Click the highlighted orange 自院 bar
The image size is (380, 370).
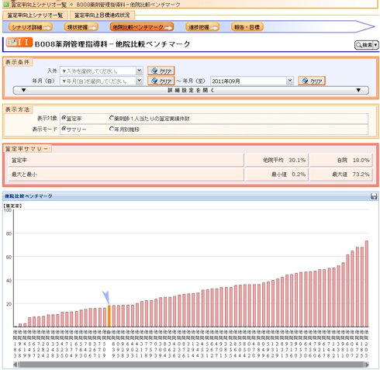[109, 316]
